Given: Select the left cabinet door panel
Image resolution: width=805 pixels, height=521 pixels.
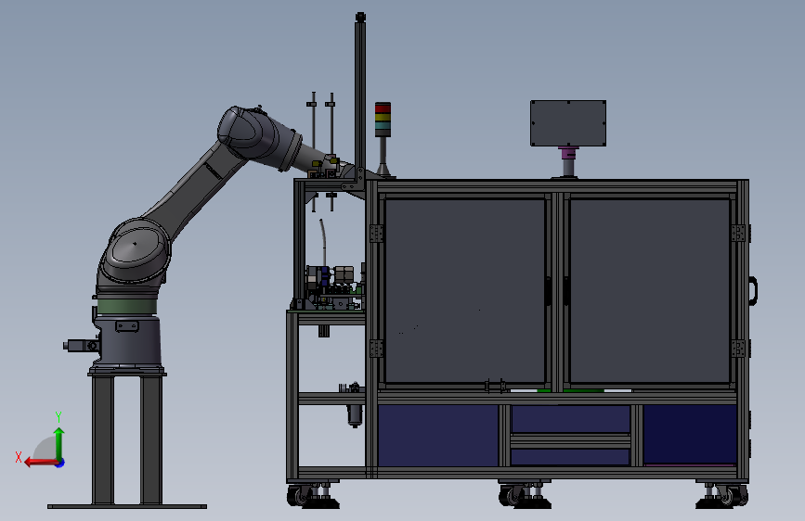Looking at the screenshot, I should pyautogui.click(x=464, y=291).
